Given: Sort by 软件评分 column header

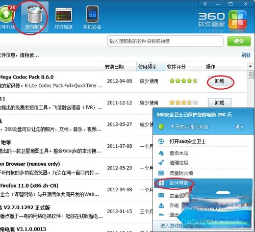Looking at the screenshot, I should [x=176, y=67].
